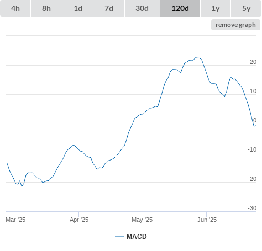The height and width of the screenshot is (251, 262).
Task: Click the Jun '25 axis label
Action: (207, 220)
